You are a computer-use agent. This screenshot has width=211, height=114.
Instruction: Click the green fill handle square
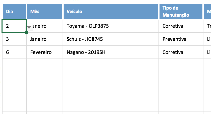tap(27, 33)
